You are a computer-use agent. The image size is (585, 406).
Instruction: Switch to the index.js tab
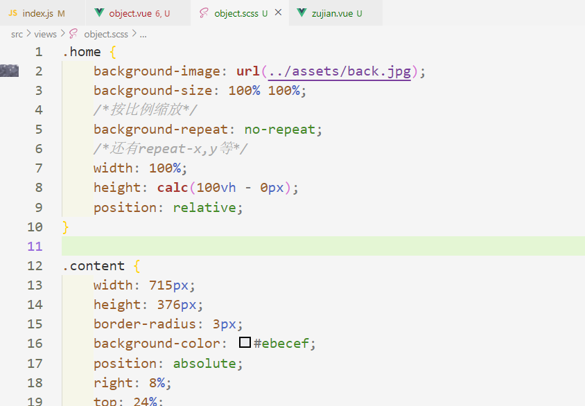point(38,12)
